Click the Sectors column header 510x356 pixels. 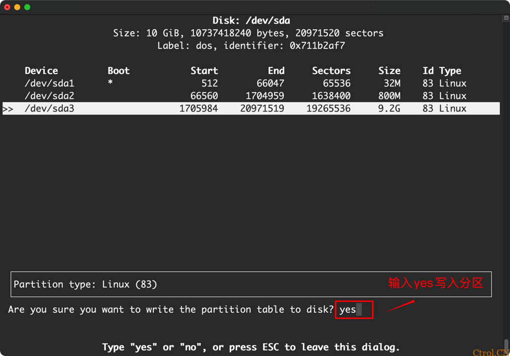click(x=331, y=71)
